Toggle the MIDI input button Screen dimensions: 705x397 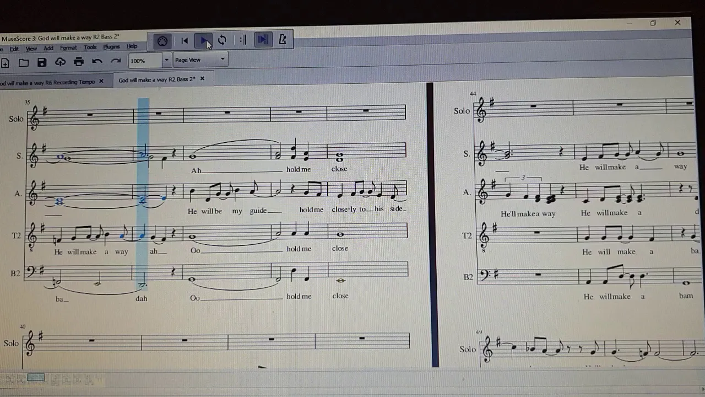click(x=162, y=41)
